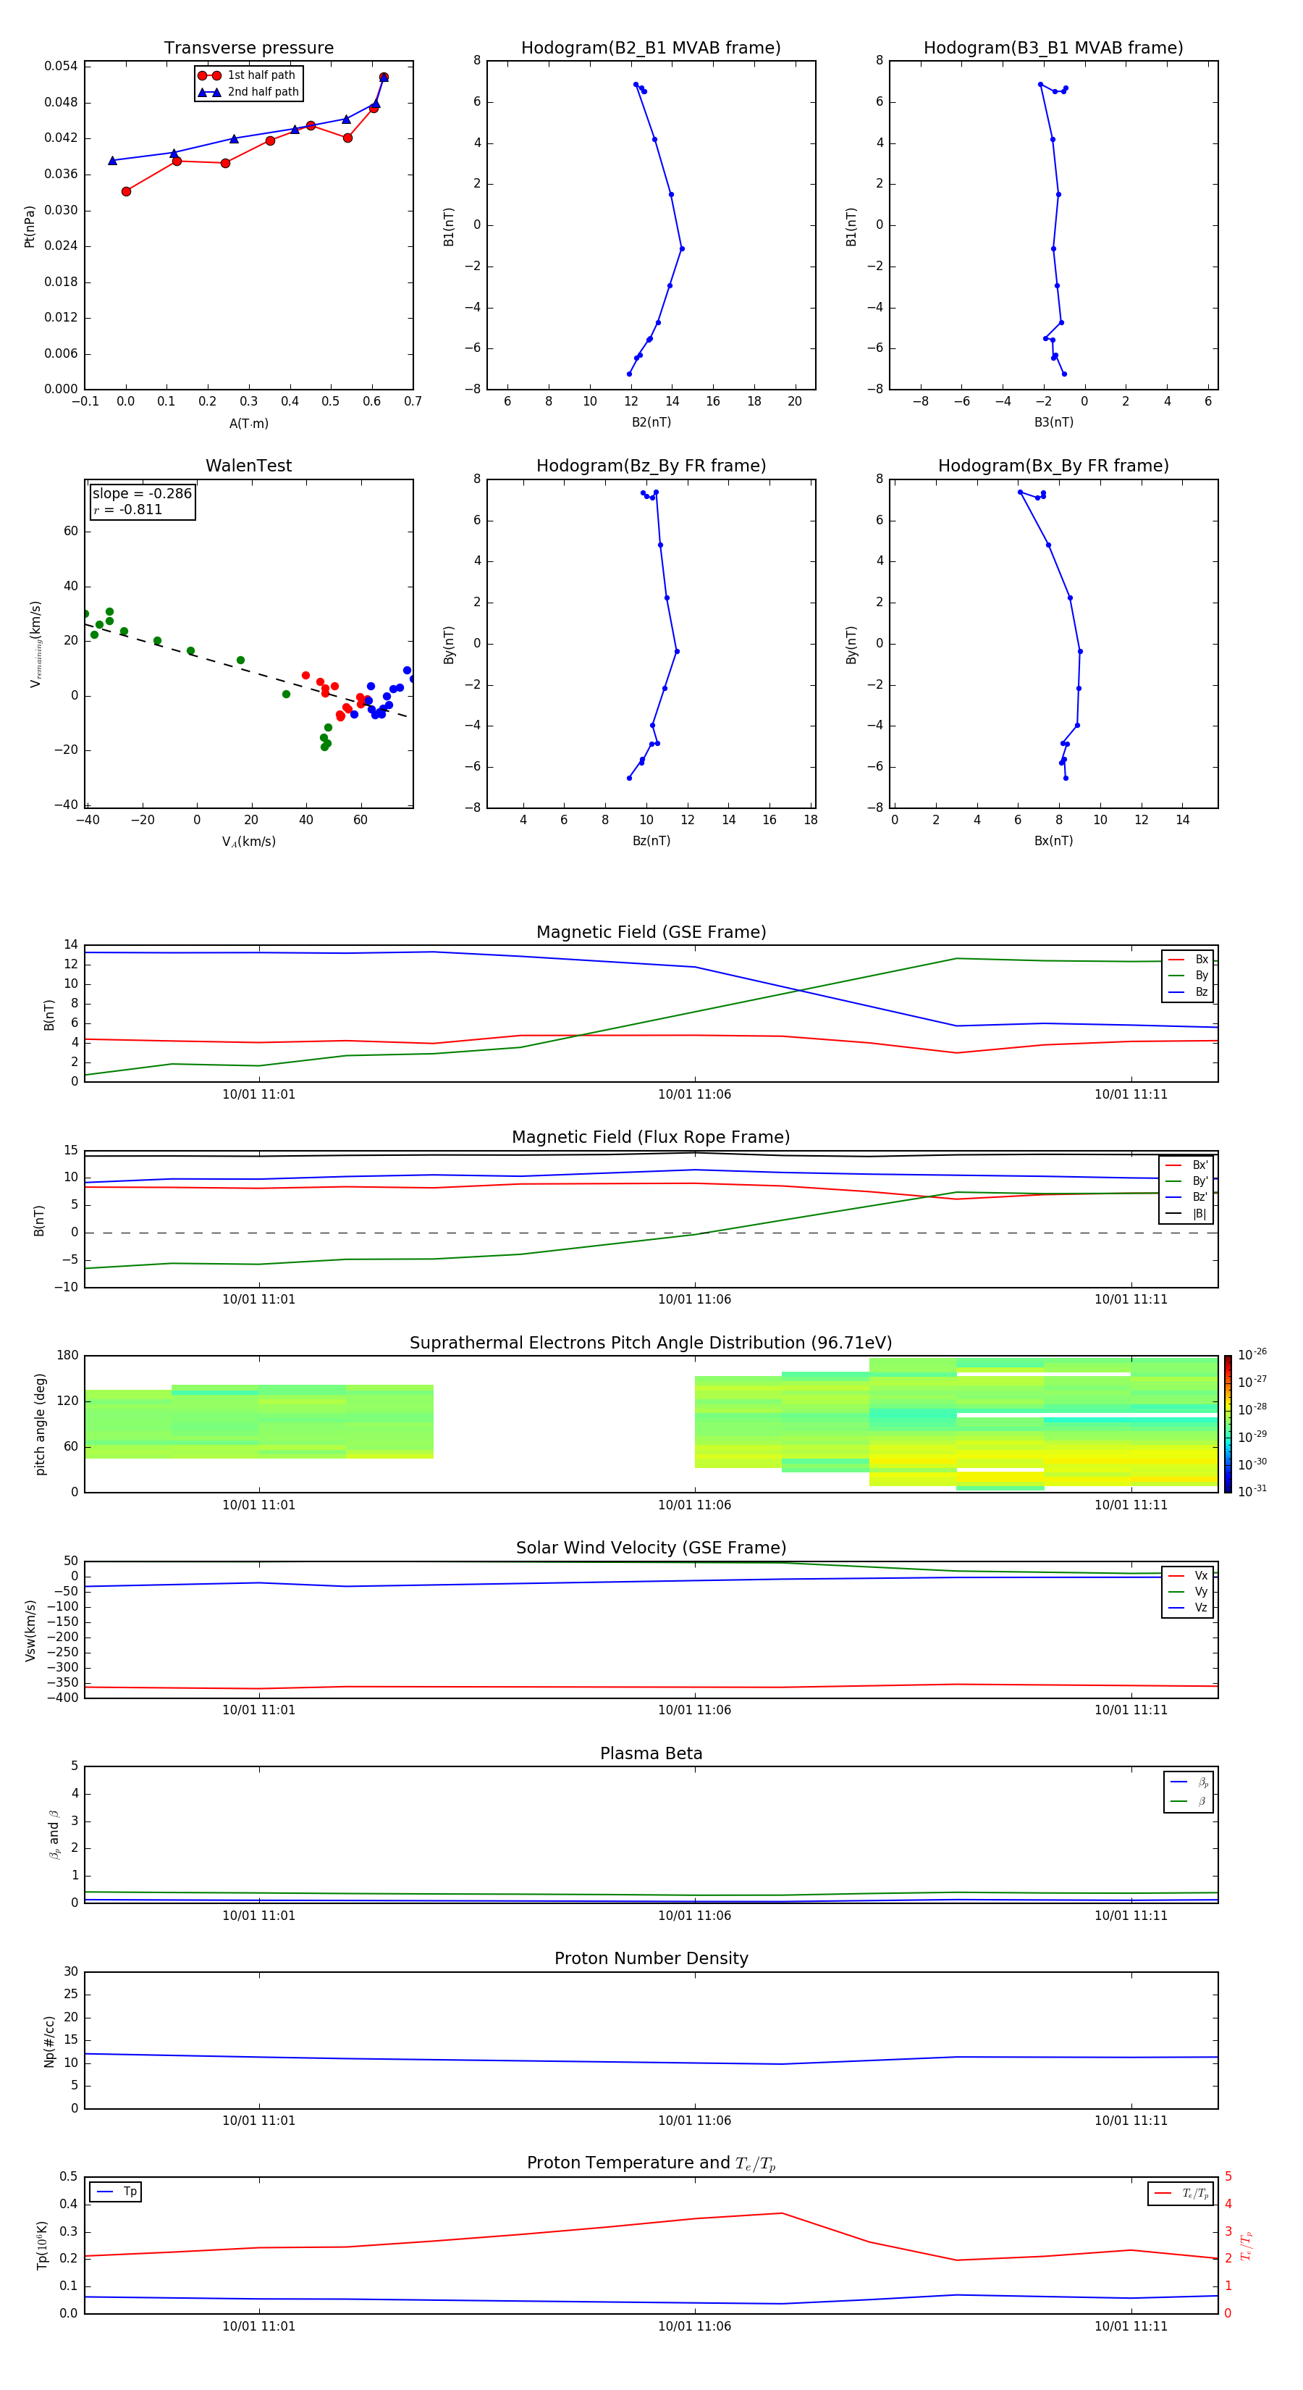Image resolution: width=1303 pixels, height=2390 pixels.
Task: Click the Bx legend entry in GSE magnetic field
Action: coord(1188,960)
